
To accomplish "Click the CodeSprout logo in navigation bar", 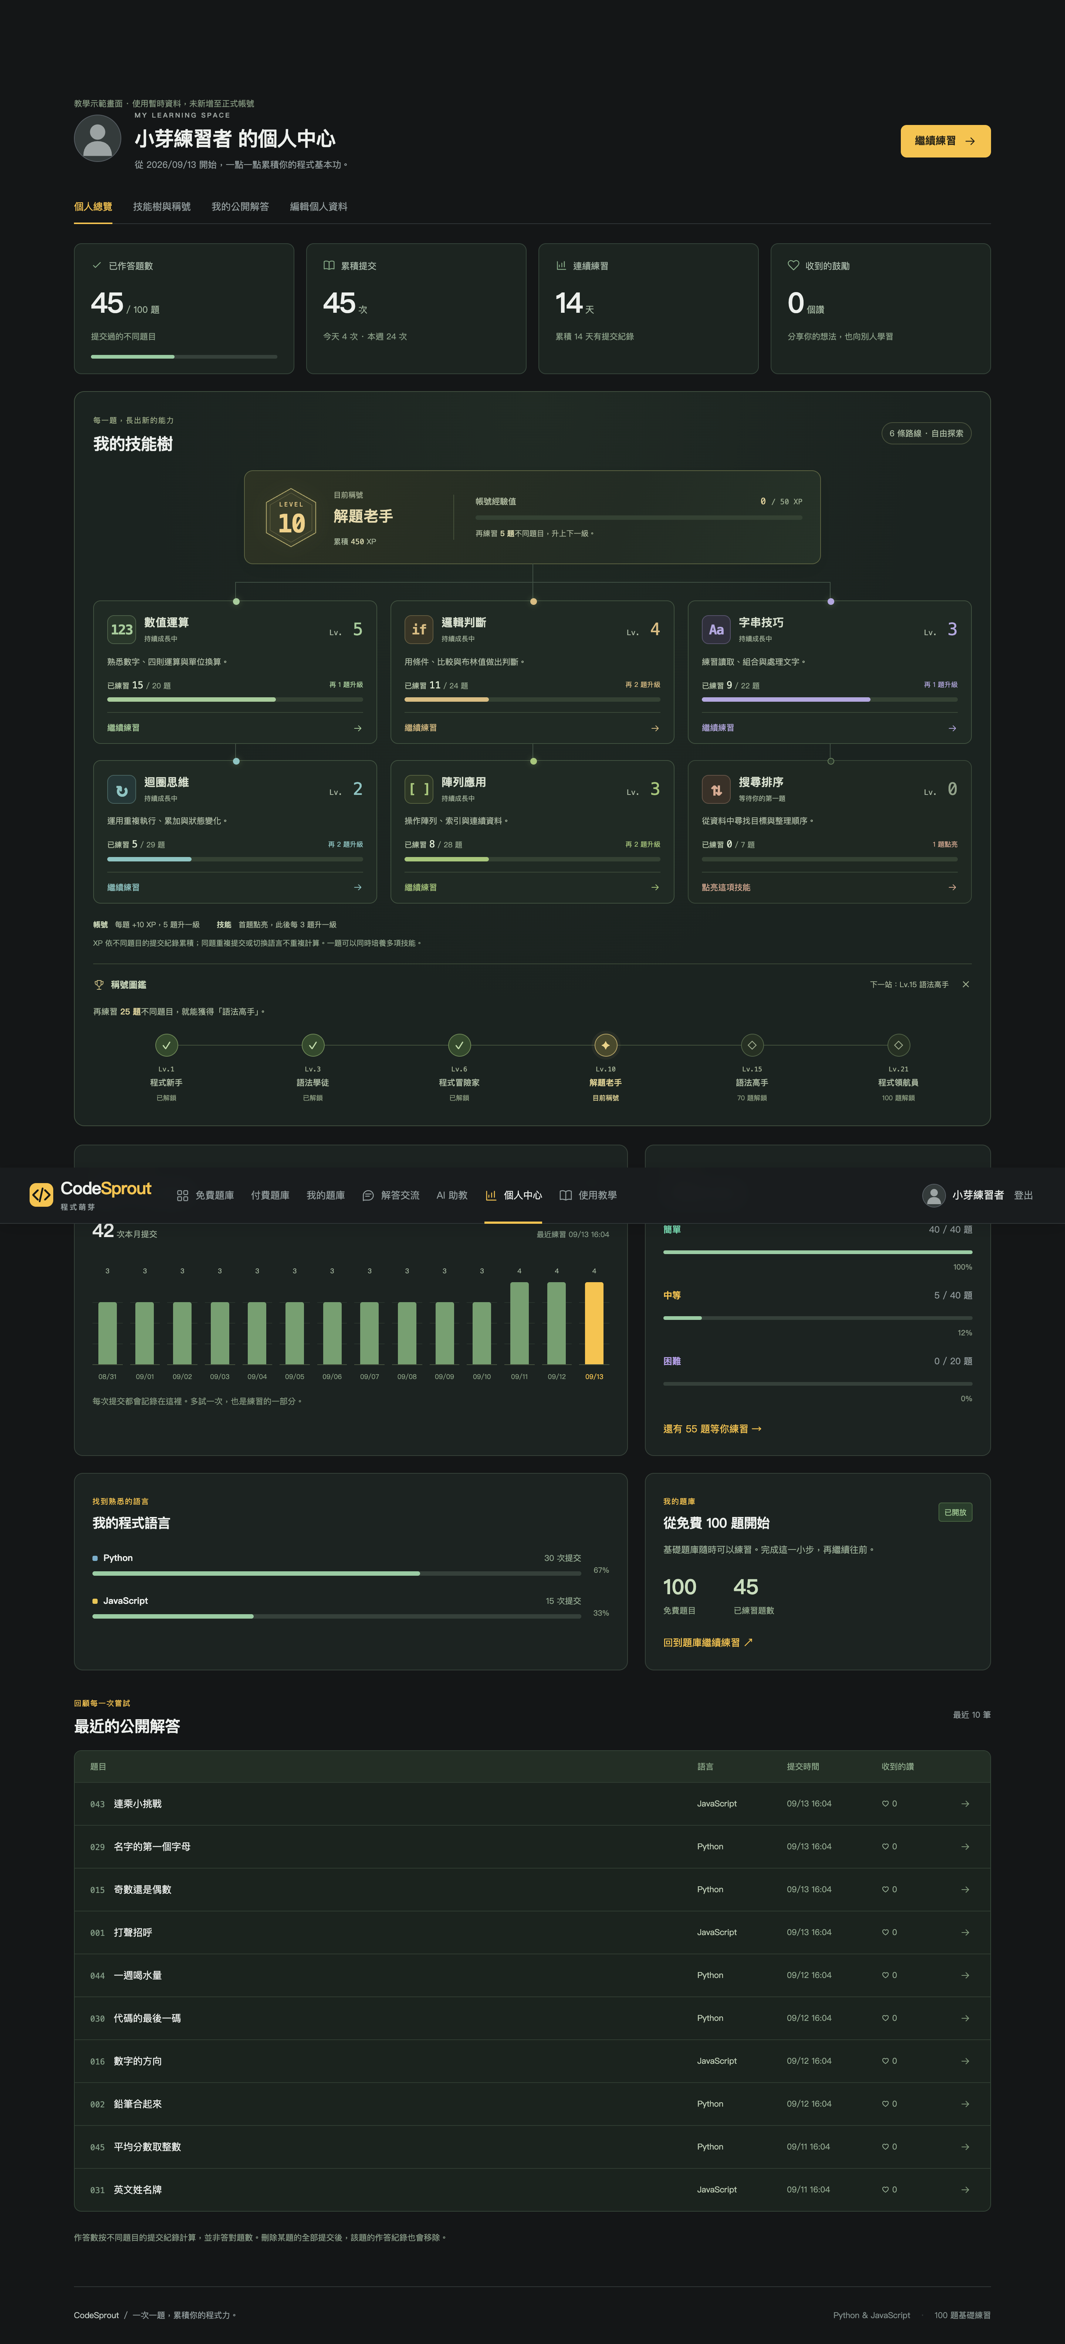I will (90, 1195).
